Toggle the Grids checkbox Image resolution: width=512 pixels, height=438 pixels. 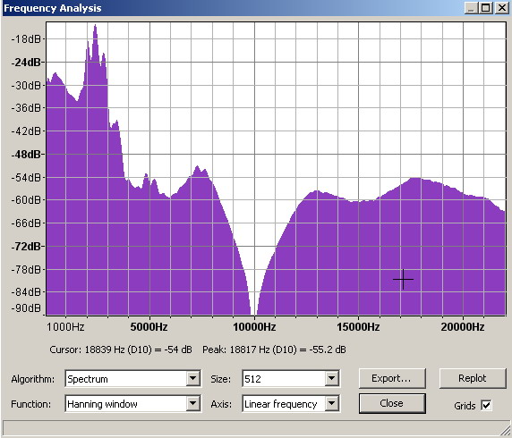[x=486, y=406]
